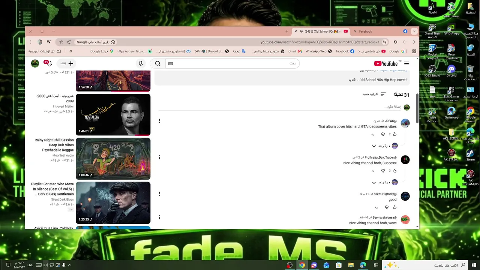The image size is (480, 270).
Task: Like Profissão_Day_Trader's comment
Action: [x=394, y=171]
